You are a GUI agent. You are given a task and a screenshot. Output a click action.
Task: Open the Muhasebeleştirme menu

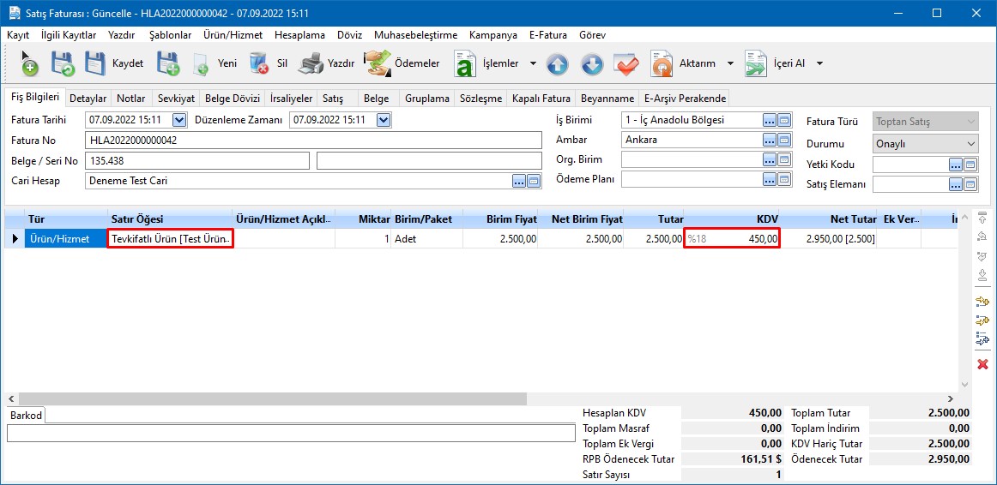coord(415,35)
